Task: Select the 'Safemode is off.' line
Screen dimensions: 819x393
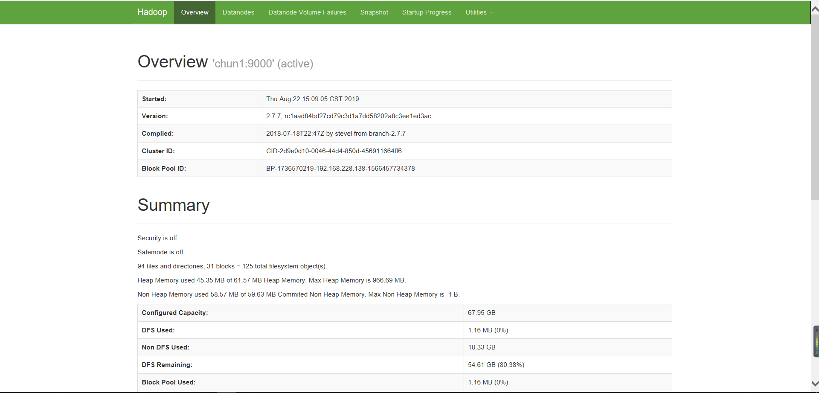Action: pyautogui.click(x=161, y=252)
